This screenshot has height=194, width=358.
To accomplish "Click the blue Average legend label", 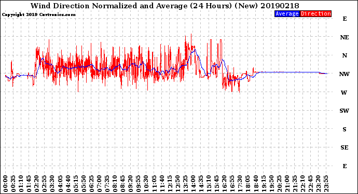I will pos(287,13).
